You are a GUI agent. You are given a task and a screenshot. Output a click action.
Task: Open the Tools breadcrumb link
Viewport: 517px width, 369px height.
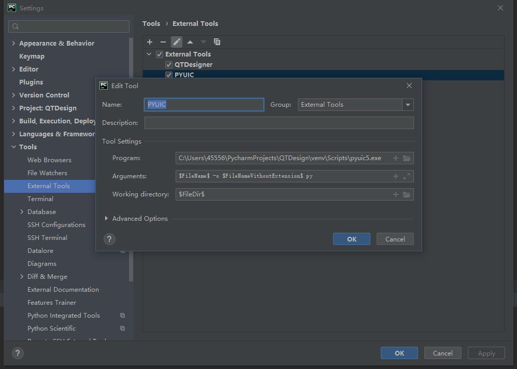[x=151, y=23]
